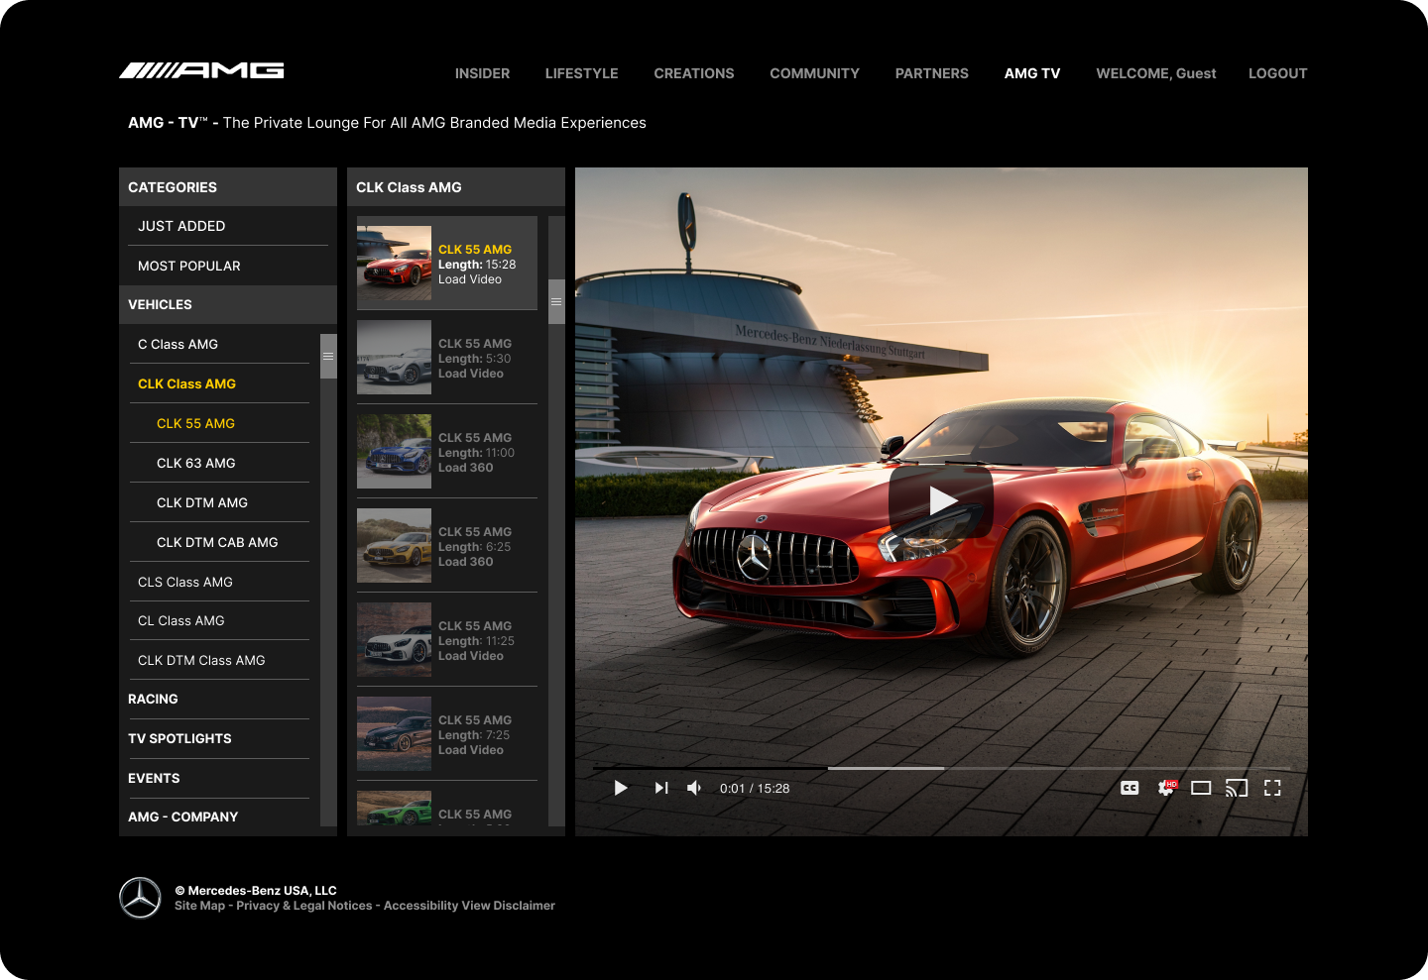This screenshot has width=1428, height=980.
Task: Open the red car thumbnail, 15:28 video
Action: [x=395, y=264]
